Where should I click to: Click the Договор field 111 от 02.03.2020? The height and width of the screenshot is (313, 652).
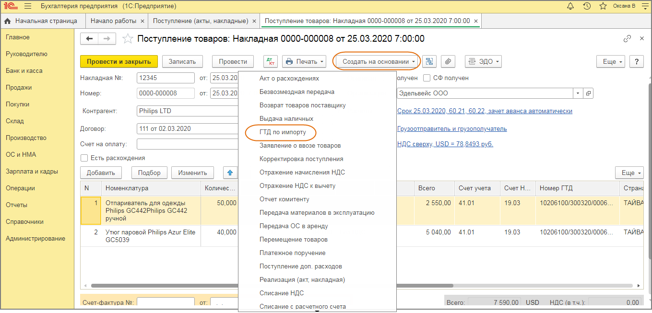point(187,128)
